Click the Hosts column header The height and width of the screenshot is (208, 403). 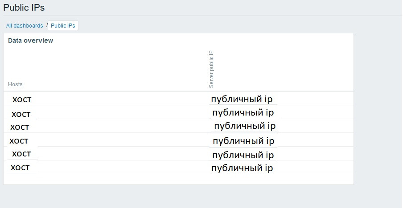pyautogui.click(x=15, y=84)
